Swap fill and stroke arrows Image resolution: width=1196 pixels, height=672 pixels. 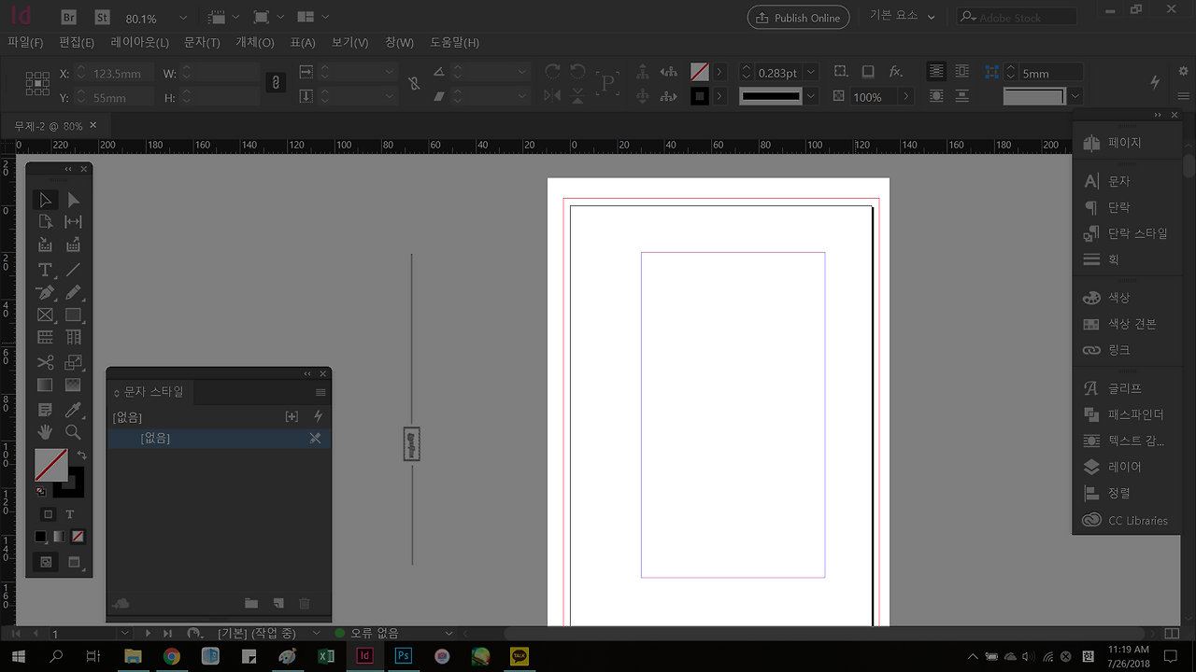(81, 455)
